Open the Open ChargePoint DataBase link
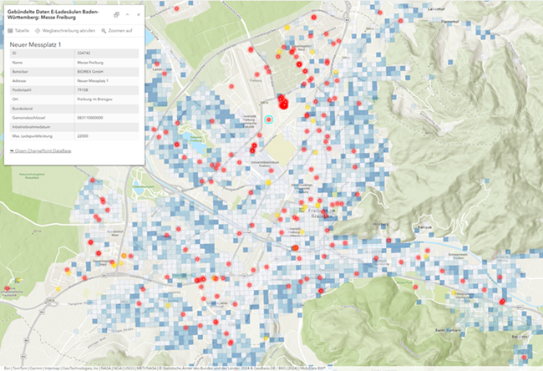 click(x=41, y=151)
